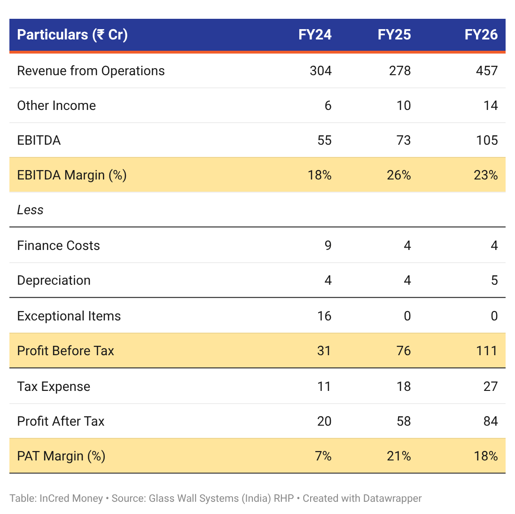Select the FY24 column header
515x514 pixels.
[315, 35]
